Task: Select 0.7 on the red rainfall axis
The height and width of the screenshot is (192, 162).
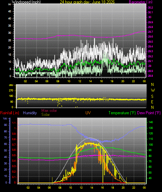Action: 14,145
